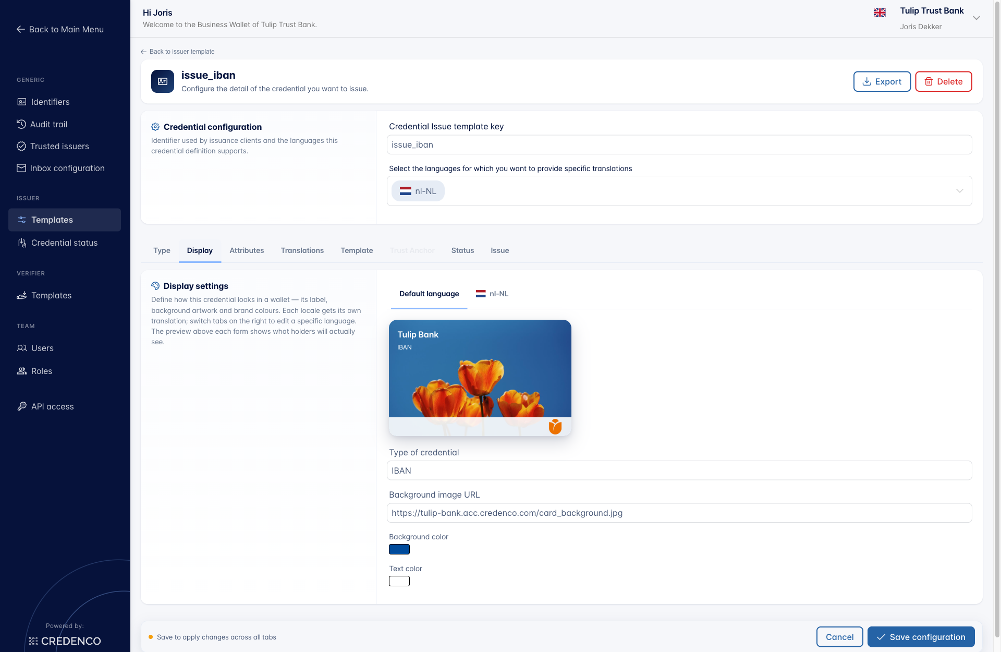Click the small back arrow above issue_iban
This screenshot has width=1001, height=652.
[x=143, y=52]
